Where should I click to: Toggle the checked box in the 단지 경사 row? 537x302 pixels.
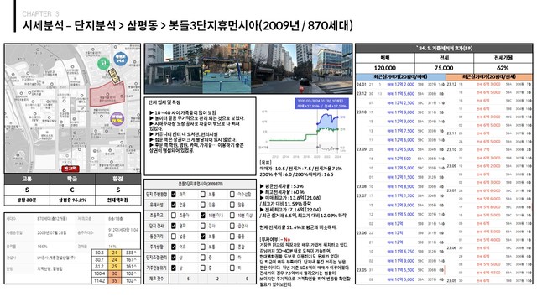pyautogui.click(x=174, y=226)
